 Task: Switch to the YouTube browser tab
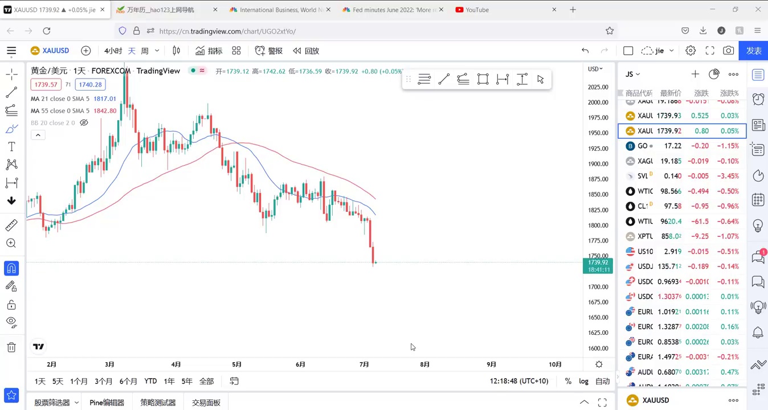click(477, 10)
